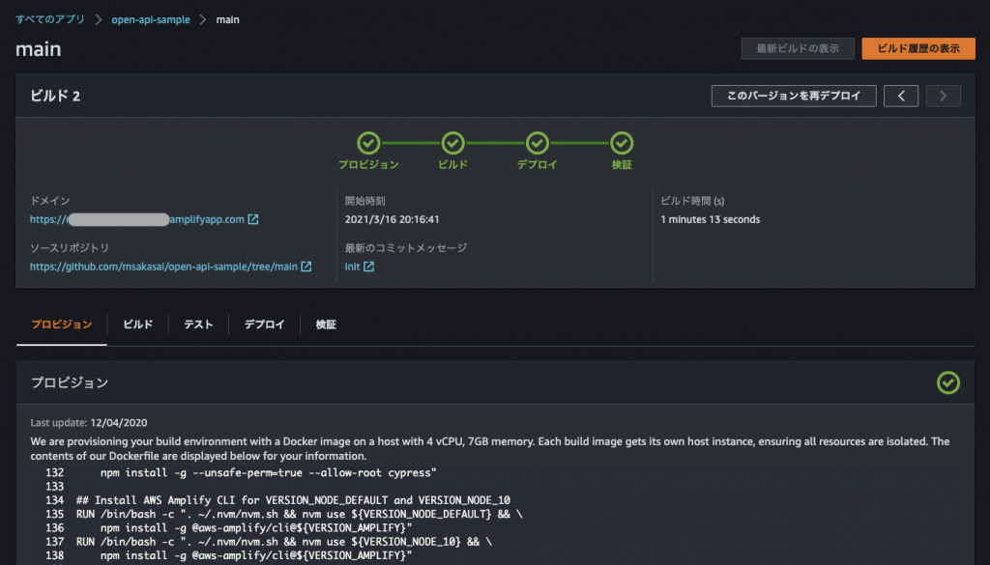Image resolution: width=990 pixels, height=565 pixels.
Task: Click the プロビジョン step checkmark icon
Action: (x=368, y=143)
